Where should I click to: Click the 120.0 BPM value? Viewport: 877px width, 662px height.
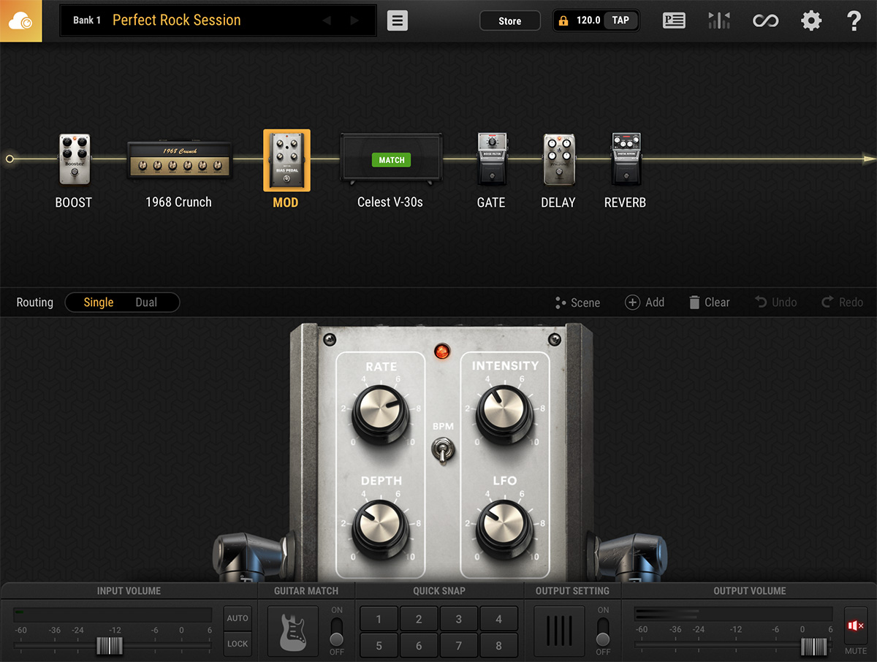588,20
